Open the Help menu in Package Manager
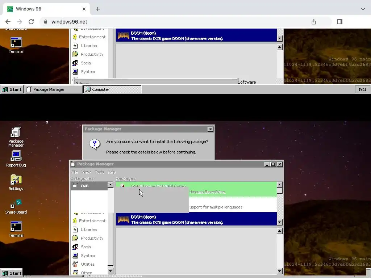371x278 pixels. (x=112, y=172)
